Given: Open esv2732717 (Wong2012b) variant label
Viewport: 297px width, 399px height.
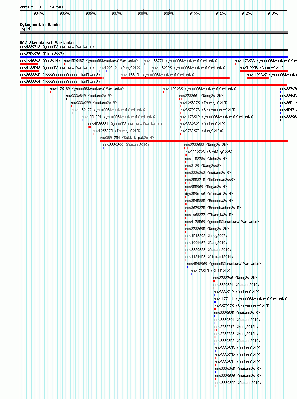Looking at the screenshot, I should click(236, 327).
